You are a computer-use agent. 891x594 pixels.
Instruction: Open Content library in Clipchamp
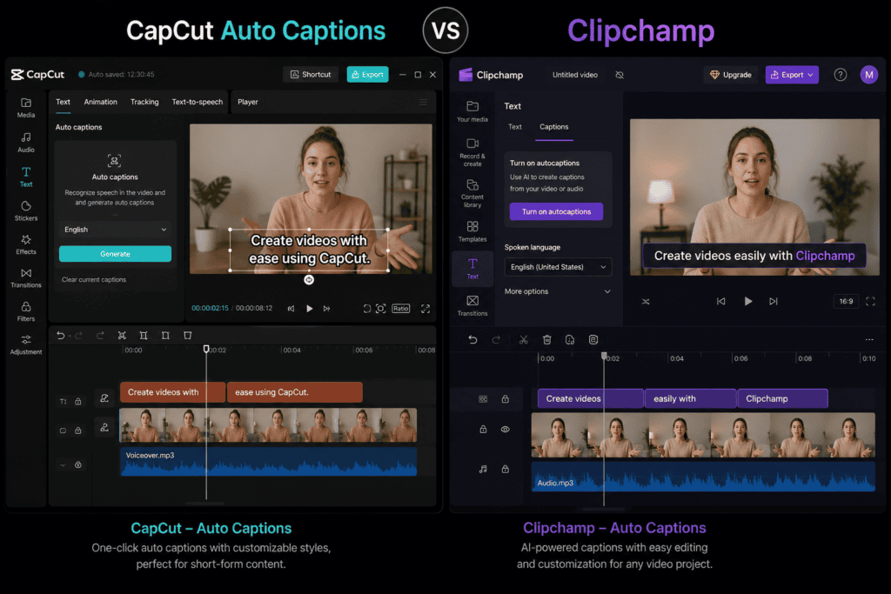tap(472, 194)
